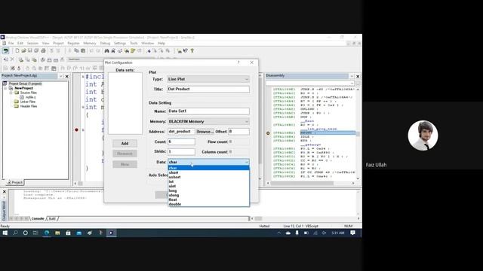This screenshot has width=483, height=271.
Task: Select Header Files folder in tree
Action: tap(29, 106)
